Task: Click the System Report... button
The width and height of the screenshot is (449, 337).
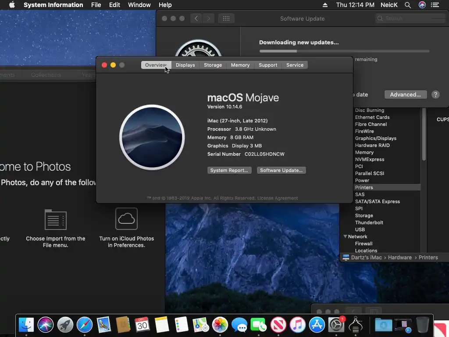Action: coord(229,170)
